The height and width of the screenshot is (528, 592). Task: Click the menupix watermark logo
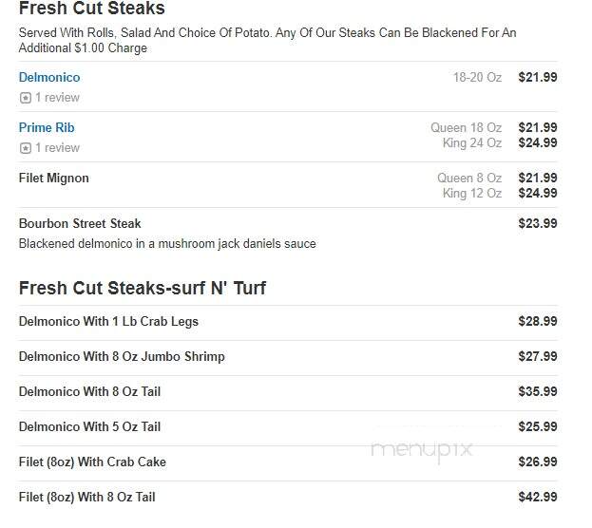point(422,450)
